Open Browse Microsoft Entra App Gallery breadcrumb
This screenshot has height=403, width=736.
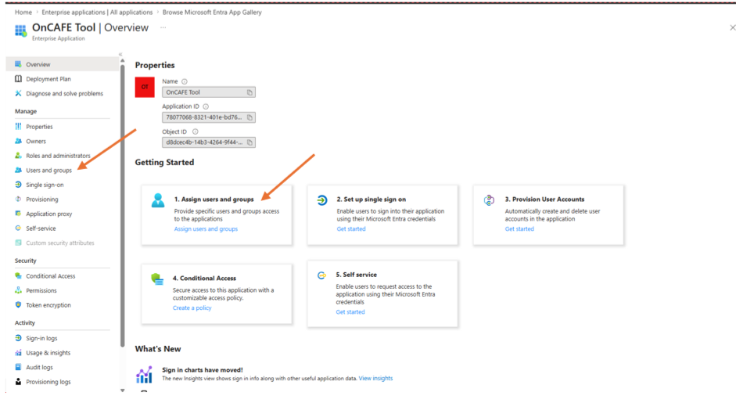(212, 13)
